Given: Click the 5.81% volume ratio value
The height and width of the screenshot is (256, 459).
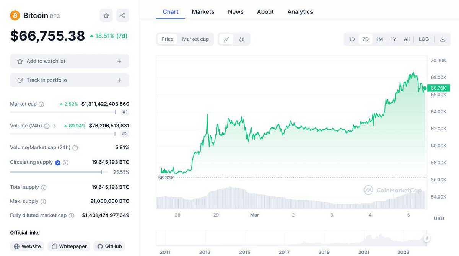Looking at the screenshot, I should click(x=122, y=148).
